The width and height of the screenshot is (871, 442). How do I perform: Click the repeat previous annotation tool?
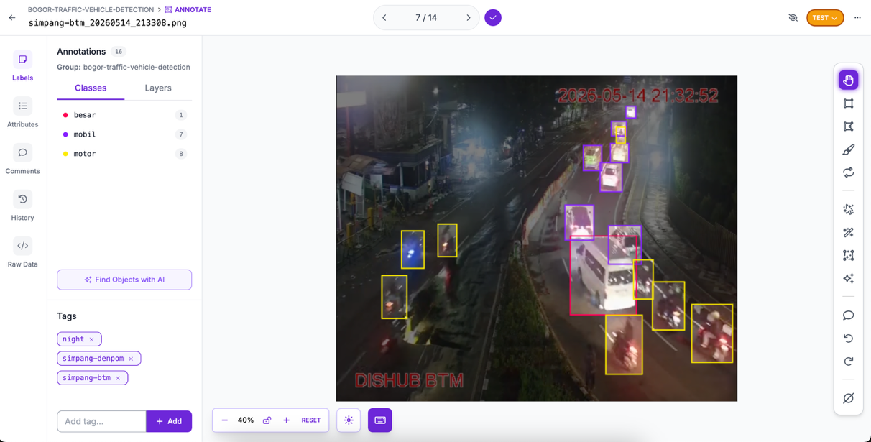click(848, 172)
